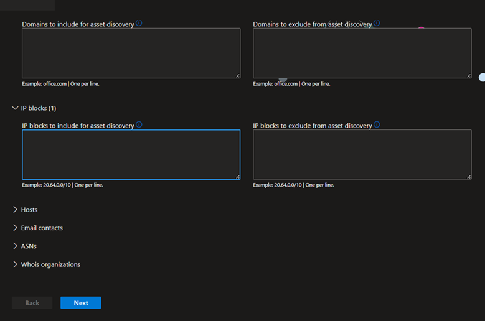Click the Hosts section label
Screen dimensions: 485x321
[x=29, y=210]
